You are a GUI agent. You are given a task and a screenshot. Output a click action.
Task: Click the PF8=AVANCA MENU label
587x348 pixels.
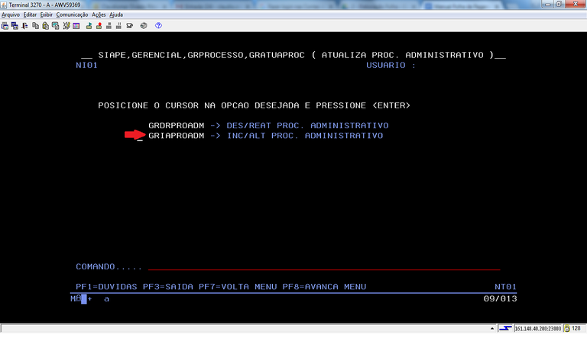(324, 287)
